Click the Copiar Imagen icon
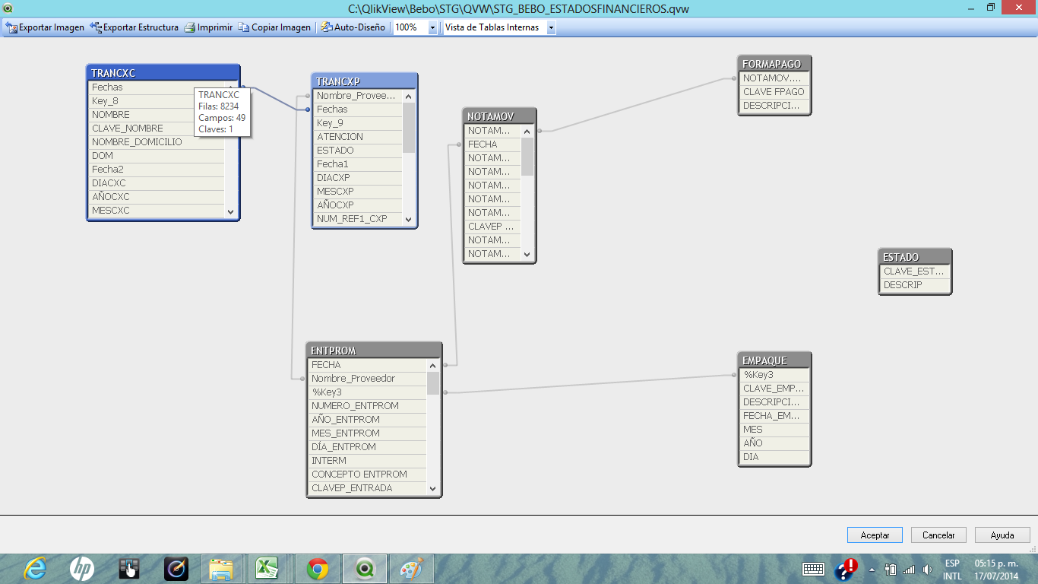1038x584 pixels. click(244, 27)
